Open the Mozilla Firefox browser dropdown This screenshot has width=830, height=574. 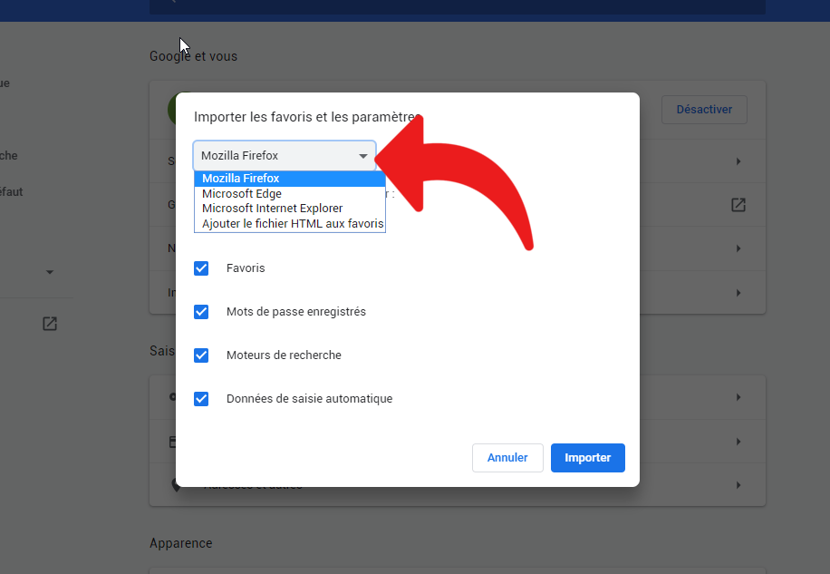[x=285, y=156]
